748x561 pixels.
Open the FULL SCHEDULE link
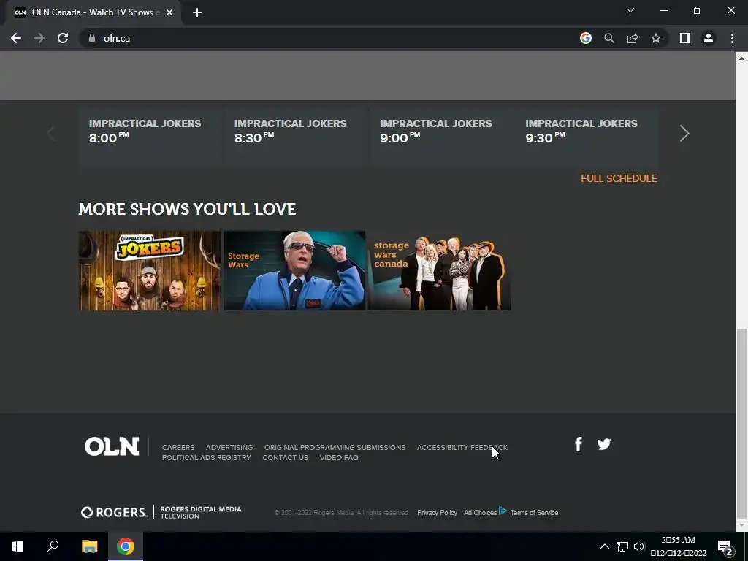point(619,178)
